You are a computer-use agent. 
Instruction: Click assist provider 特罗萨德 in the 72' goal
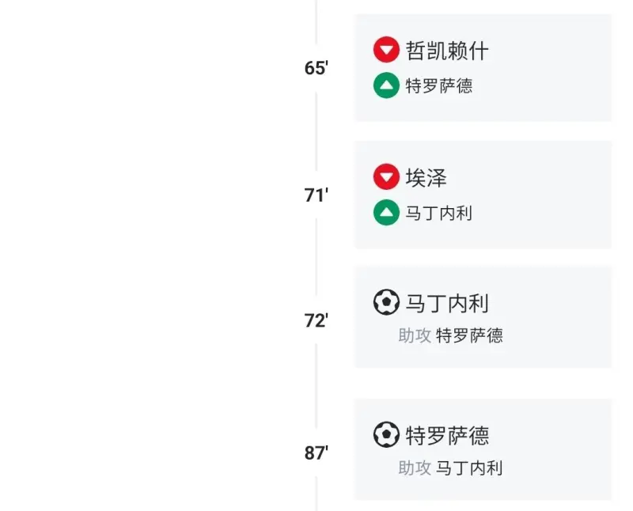point(469,335)
